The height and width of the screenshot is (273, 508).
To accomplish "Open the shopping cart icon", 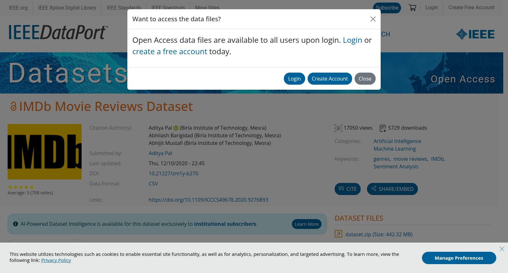I will point(412,8).
